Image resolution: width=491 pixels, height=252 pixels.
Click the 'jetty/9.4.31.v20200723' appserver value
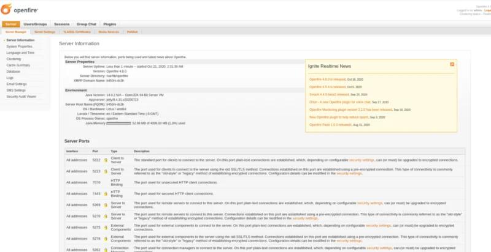[122, 100]
